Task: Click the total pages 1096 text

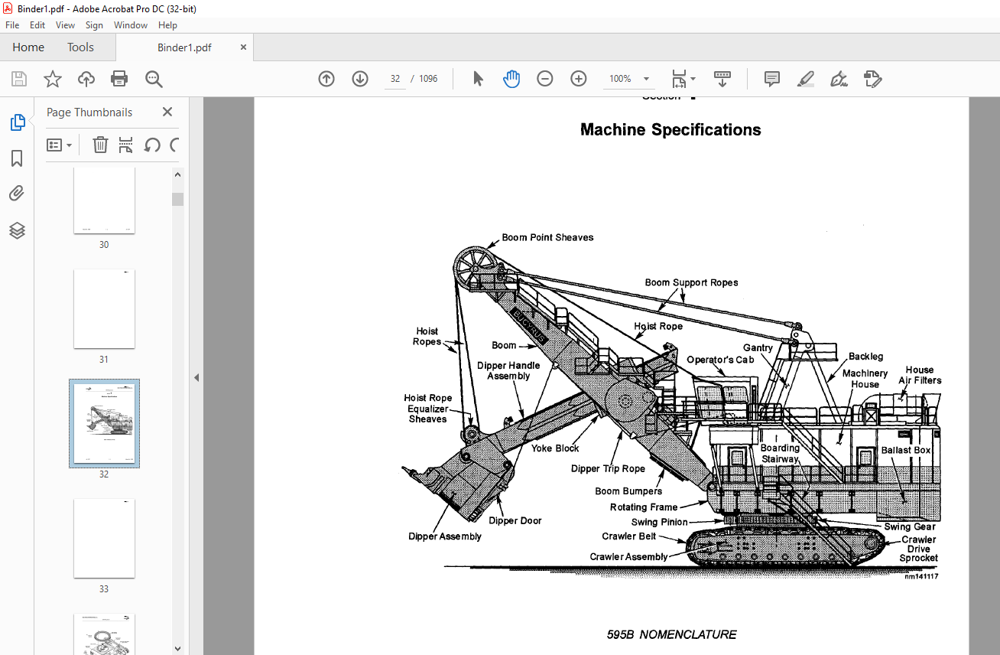Action: point(429,79)
